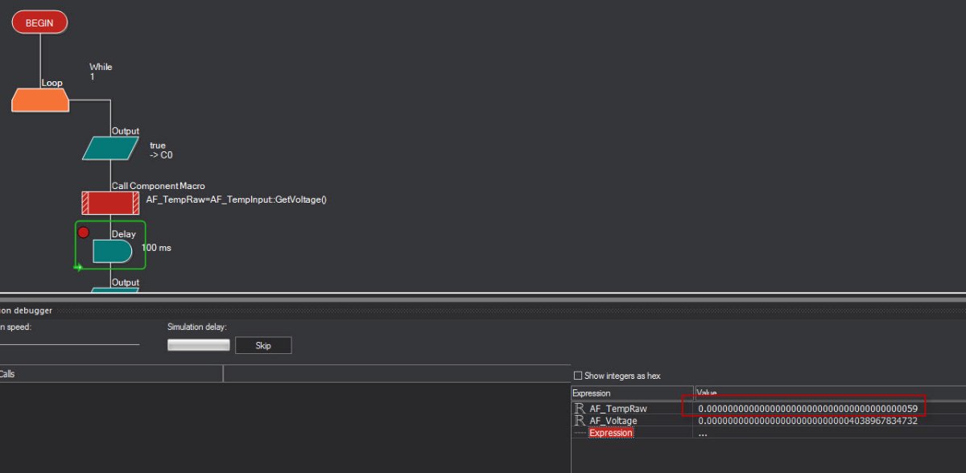The height and width of the screenshot is (473, 966).
Task: Click the macro text 'AF_TempRaw=AF_TempInput::GetVoltage()'
Action: pyautogui.click(x=237, y=199)
